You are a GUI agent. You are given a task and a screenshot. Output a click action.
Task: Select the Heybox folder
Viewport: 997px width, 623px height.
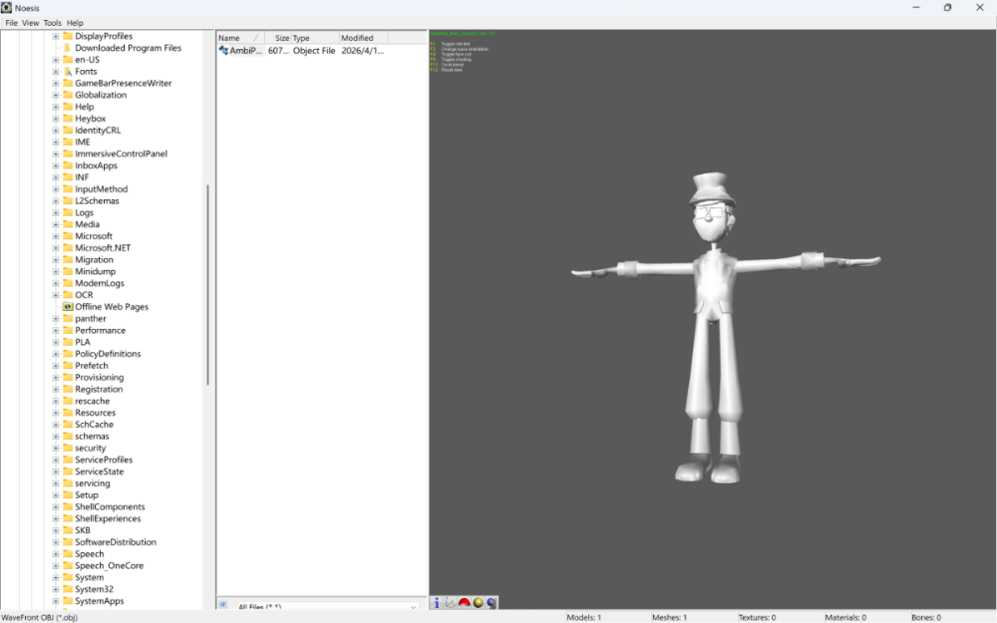tap(91, 119)
